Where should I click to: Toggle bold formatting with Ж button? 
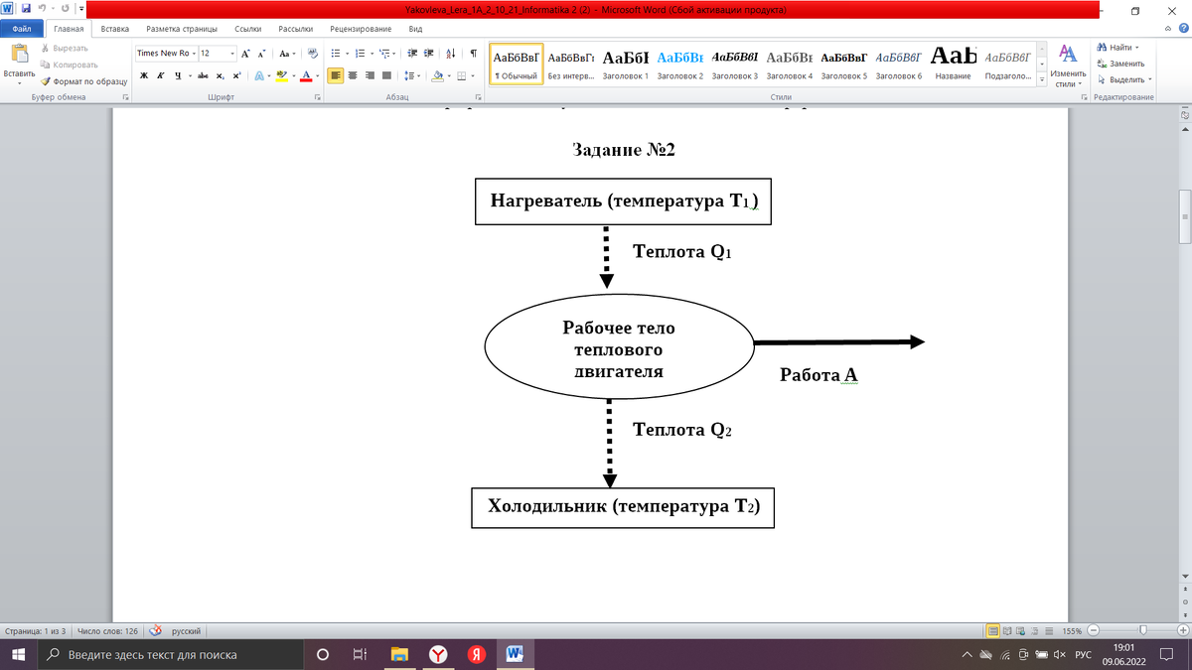click(x=143, y=74)
